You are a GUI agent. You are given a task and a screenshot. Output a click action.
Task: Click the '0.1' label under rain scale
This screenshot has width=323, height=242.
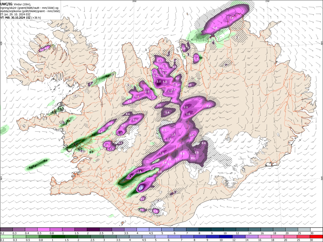pyautogui.click(x=2, y=240)
